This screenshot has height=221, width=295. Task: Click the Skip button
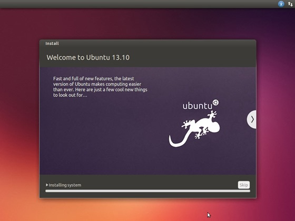[243, 185]
